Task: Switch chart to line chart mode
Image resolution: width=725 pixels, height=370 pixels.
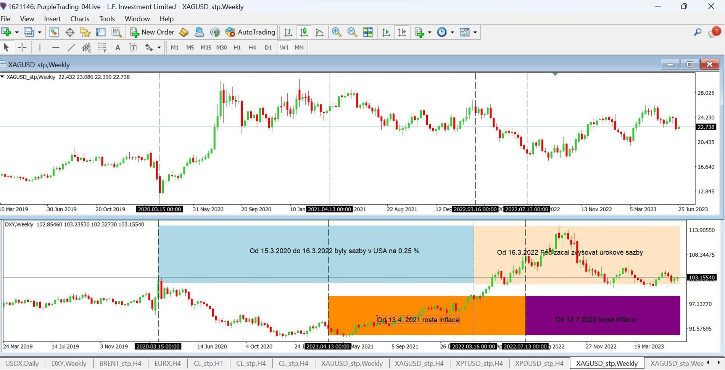Action: coord(319,32)
